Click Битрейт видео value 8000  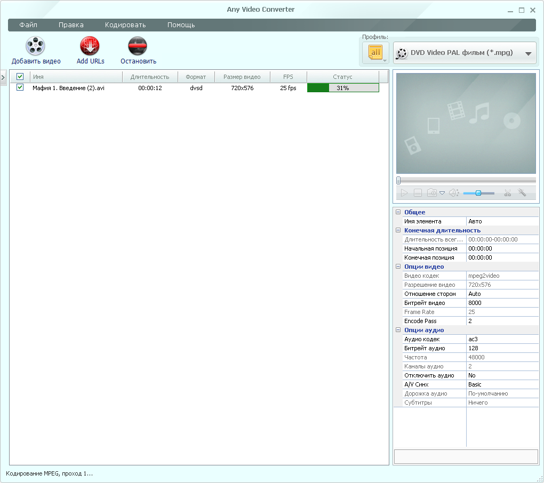click(x=502, y=303)
